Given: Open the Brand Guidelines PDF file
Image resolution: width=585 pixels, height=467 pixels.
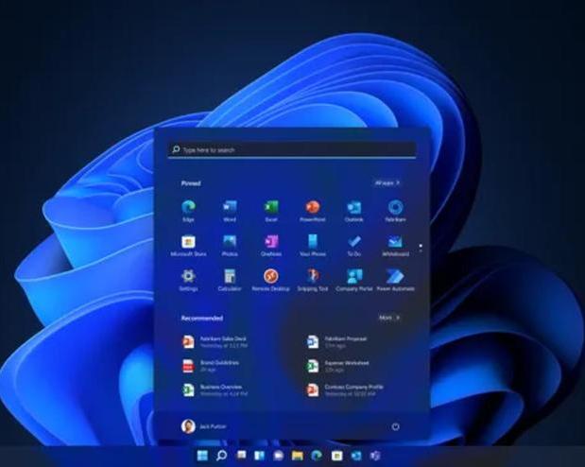Looking at the screenshot, I should (211, 366).
